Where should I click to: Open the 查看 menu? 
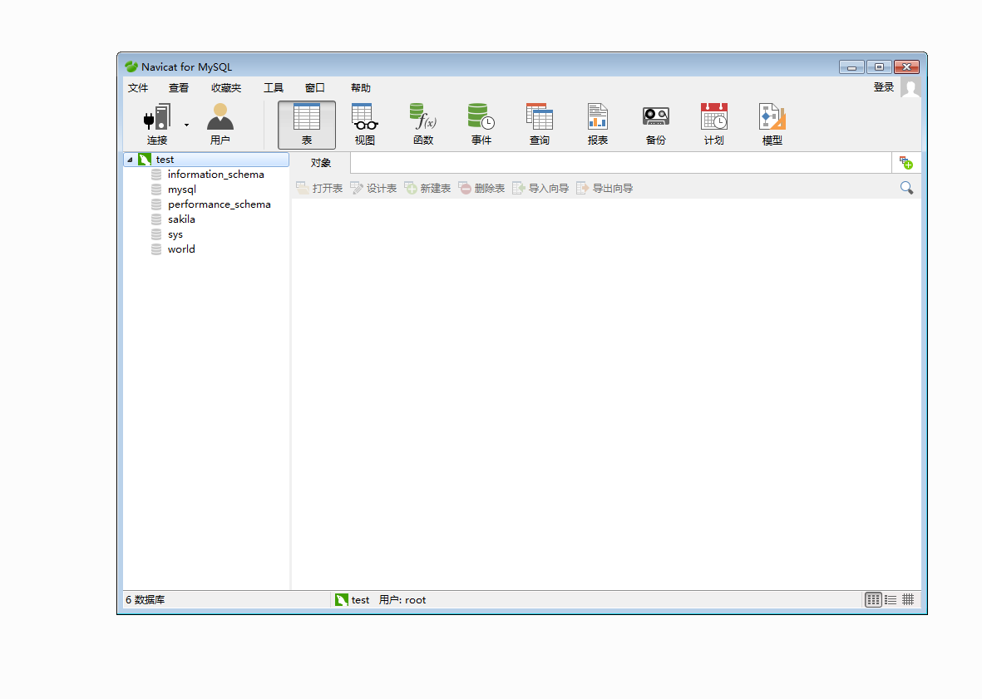coord(179,87)
